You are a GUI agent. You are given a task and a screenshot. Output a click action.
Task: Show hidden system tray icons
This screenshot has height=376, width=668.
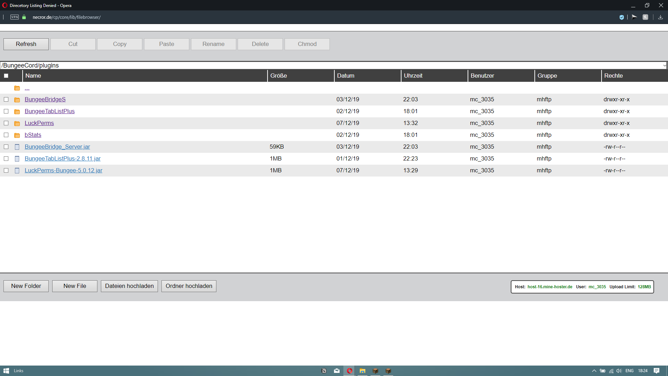[594, 371]
